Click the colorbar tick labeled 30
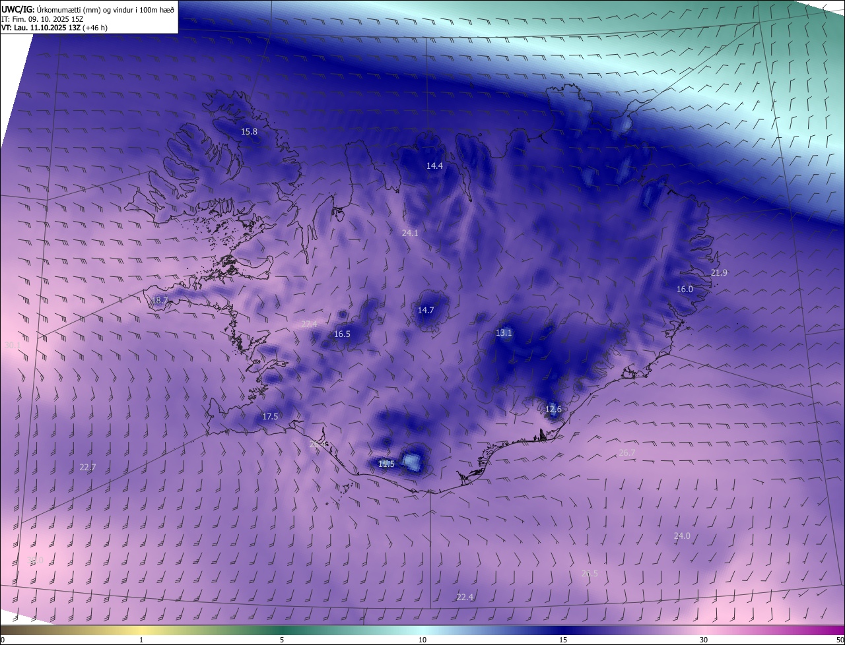The image size is (845, 645). tap(704, 640)
